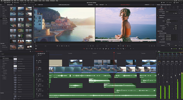The width and height of the screenshot is (183, 100).
Task: Reset the Composite section in Inspector
Action: pos(181,10)
